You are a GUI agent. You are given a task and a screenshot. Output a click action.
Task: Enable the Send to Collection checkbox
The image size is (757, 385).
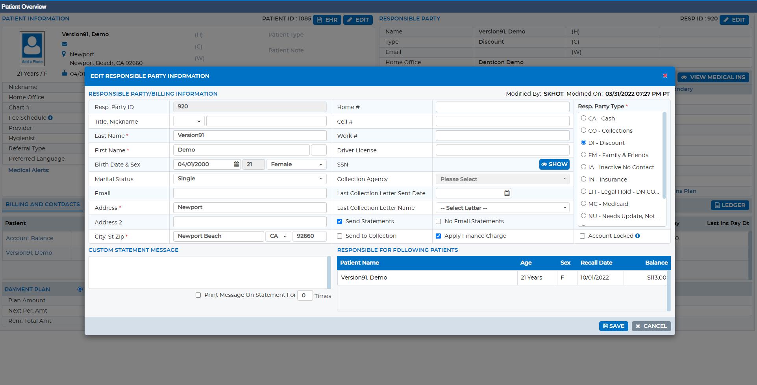pyautogui.click(x=339, y=236)
